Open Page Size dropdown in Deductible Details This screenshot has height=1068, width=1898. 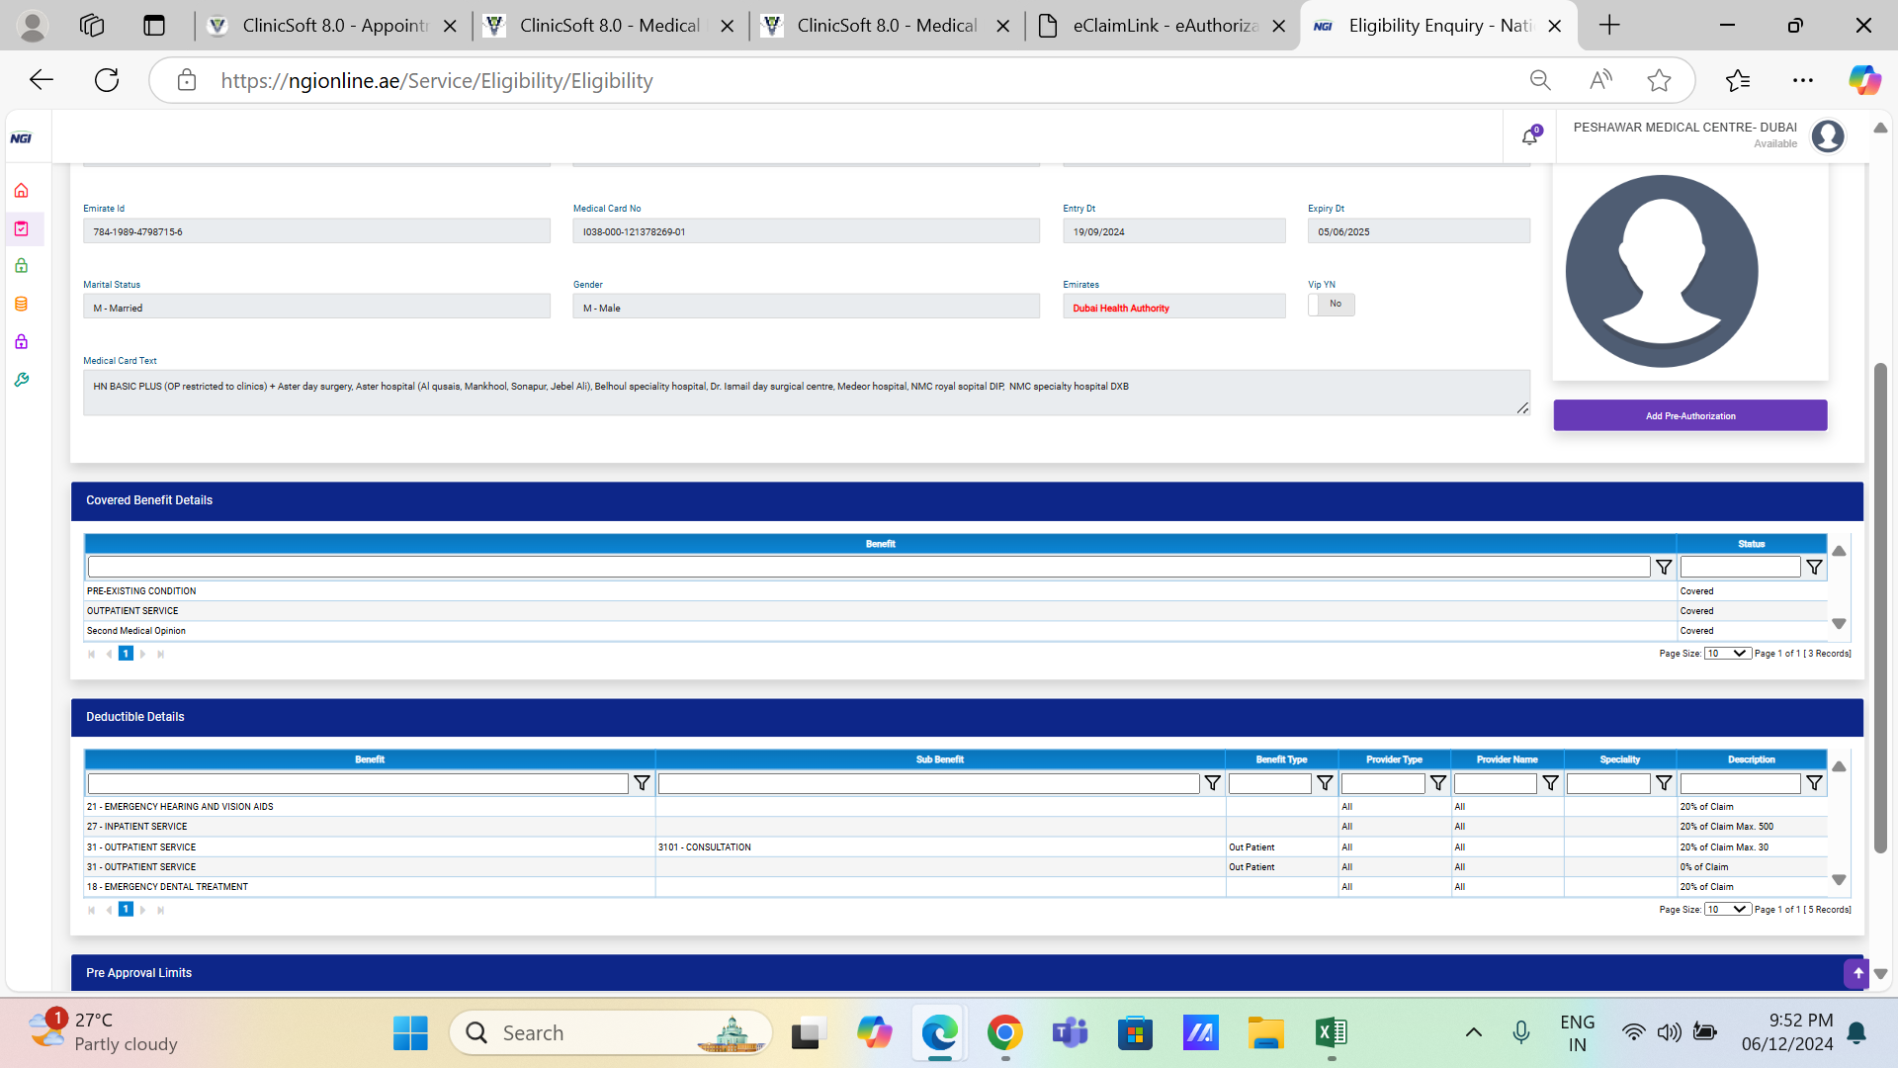[x=1727, y=910]
